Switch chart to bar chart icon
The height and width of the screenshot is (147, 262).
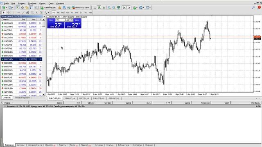pyautogui.click(x=95, y=8)
